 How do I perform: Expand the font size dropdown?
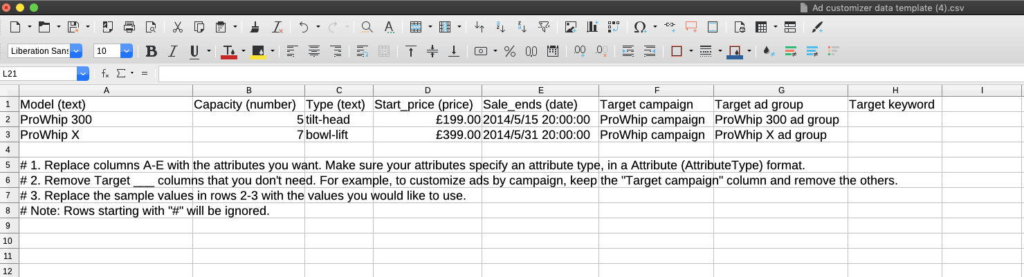127,51
